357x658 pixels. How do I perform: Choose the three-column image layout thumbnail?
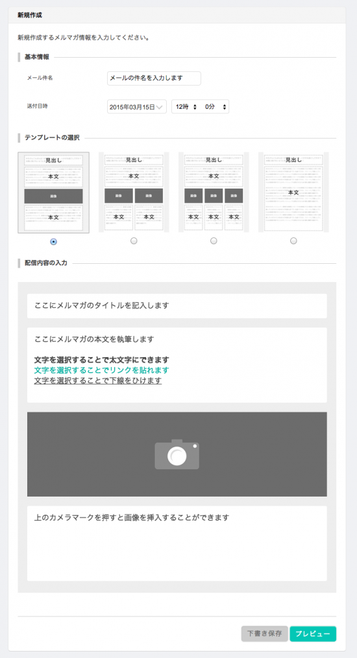[x=214, y=192]
